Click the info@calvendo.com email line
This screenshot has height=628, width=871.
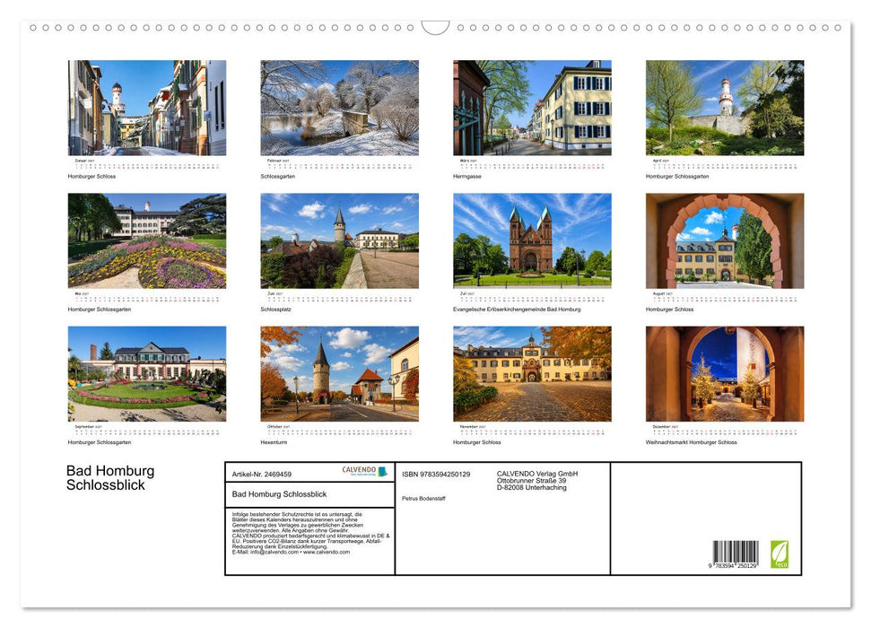point(291,553)
